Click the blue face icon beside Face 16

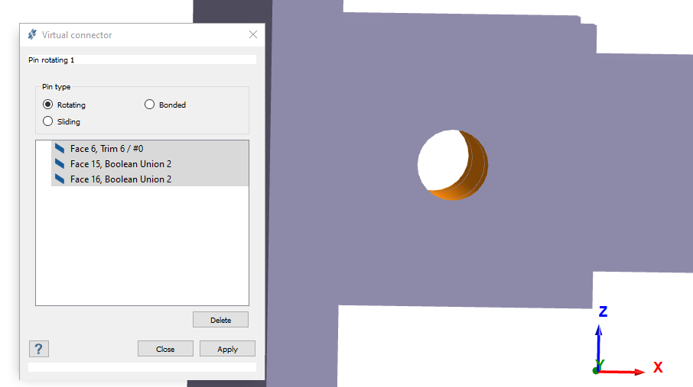click(x=60, y=179)
